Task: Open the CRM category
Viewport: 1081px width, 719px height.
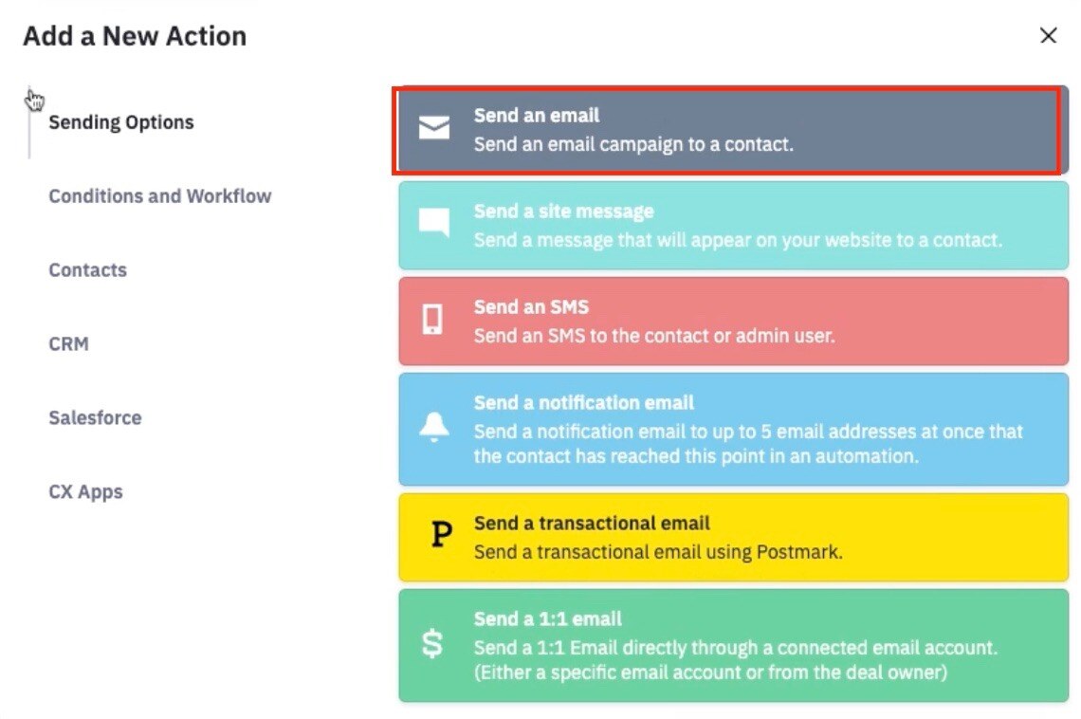Action: 68,343
